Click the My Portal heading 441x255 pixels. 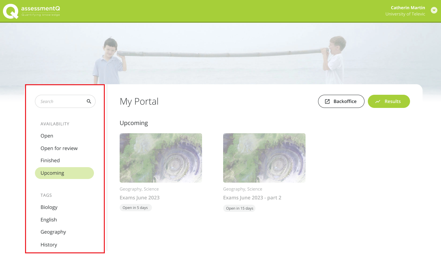(139, 101)
